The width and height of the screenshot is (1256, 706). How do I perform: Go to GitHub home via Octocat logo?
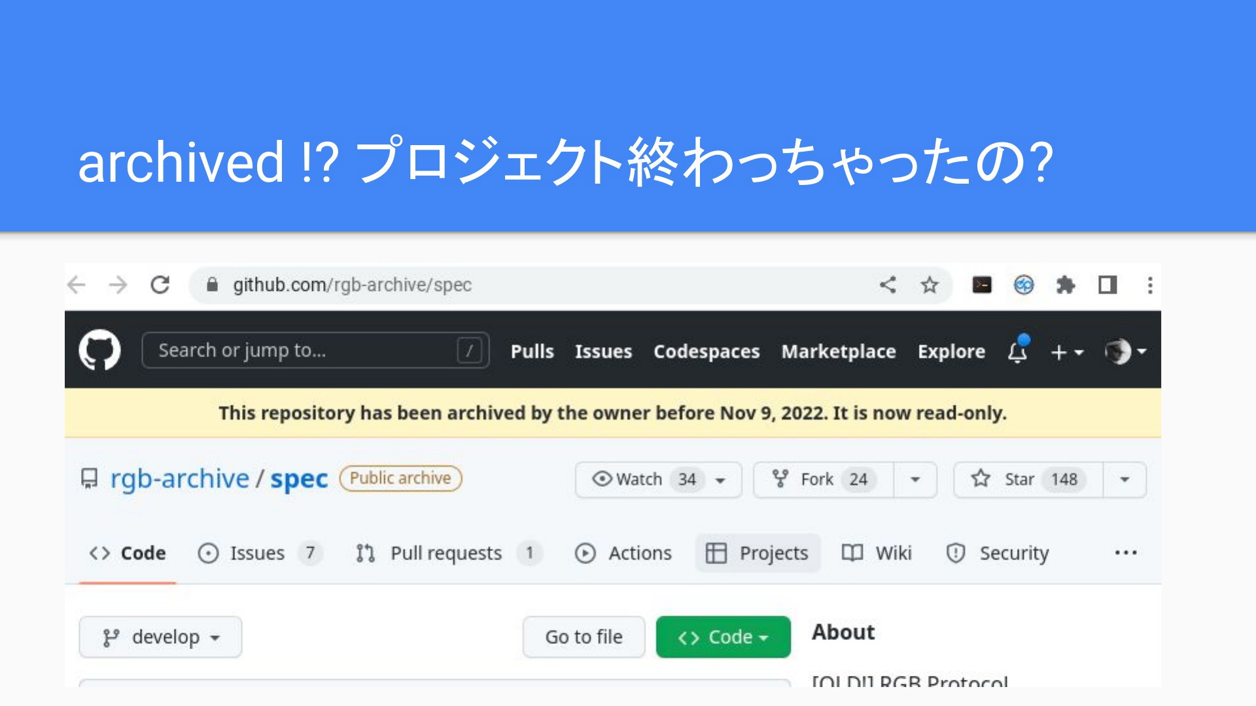click(99, 350)
